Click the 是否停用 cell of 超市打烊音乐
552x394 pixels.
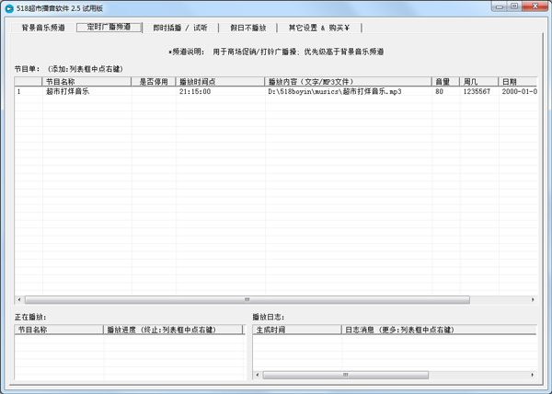coord(154,92)
